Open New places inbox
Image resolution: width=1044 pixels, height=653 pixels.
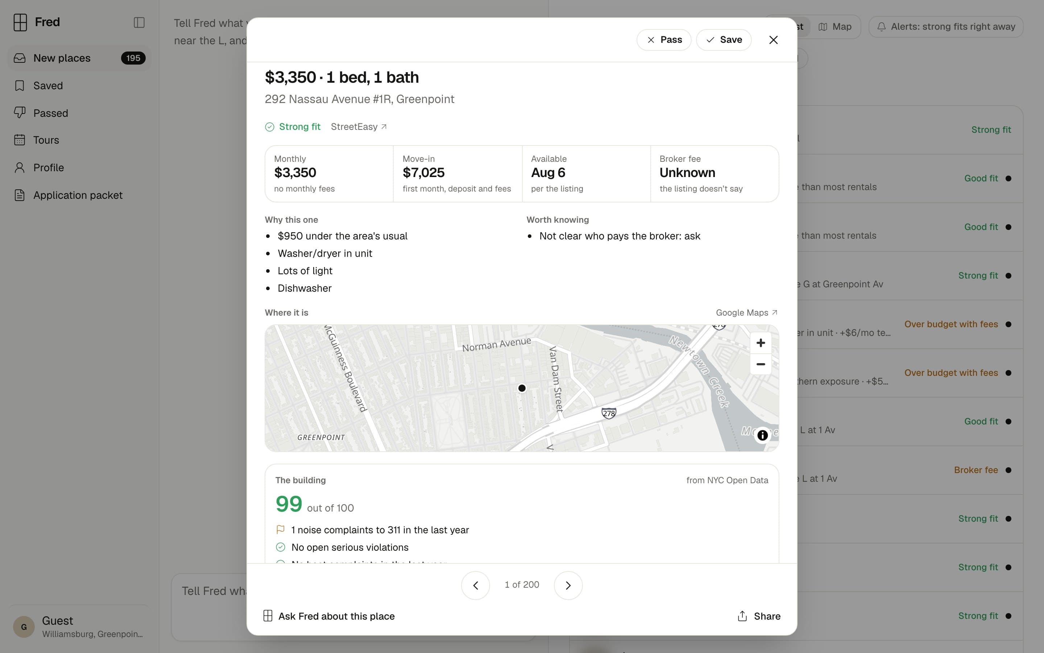pyautogui.click(x=79, y=58)
